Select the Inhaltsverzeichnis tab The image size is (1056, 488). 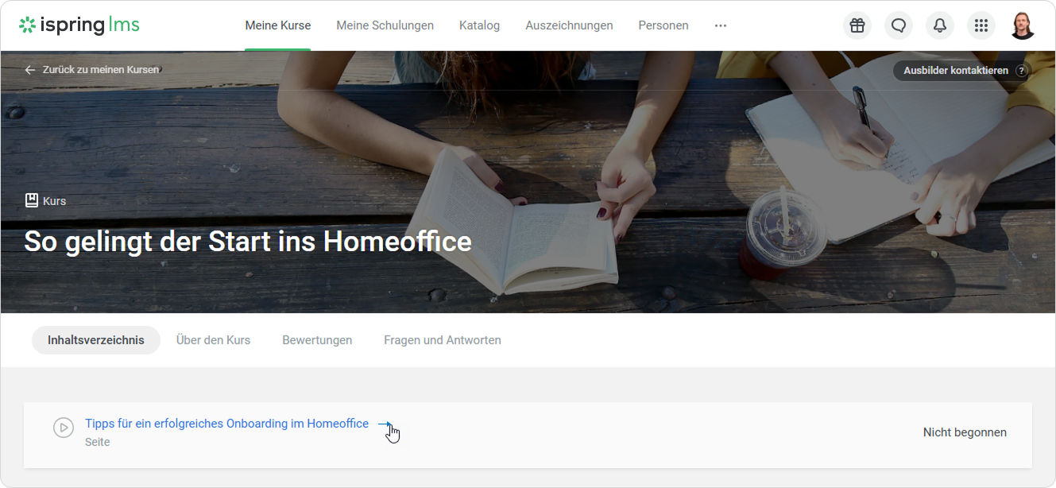(x=96, y=340)
